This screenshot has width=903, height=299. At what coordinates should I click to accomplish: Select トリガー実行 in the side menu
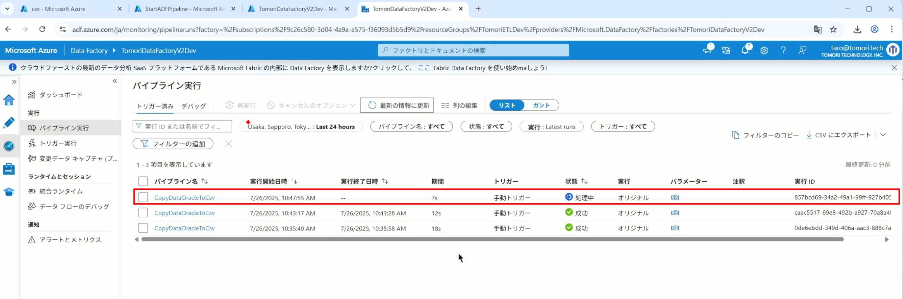click(58, 143)
